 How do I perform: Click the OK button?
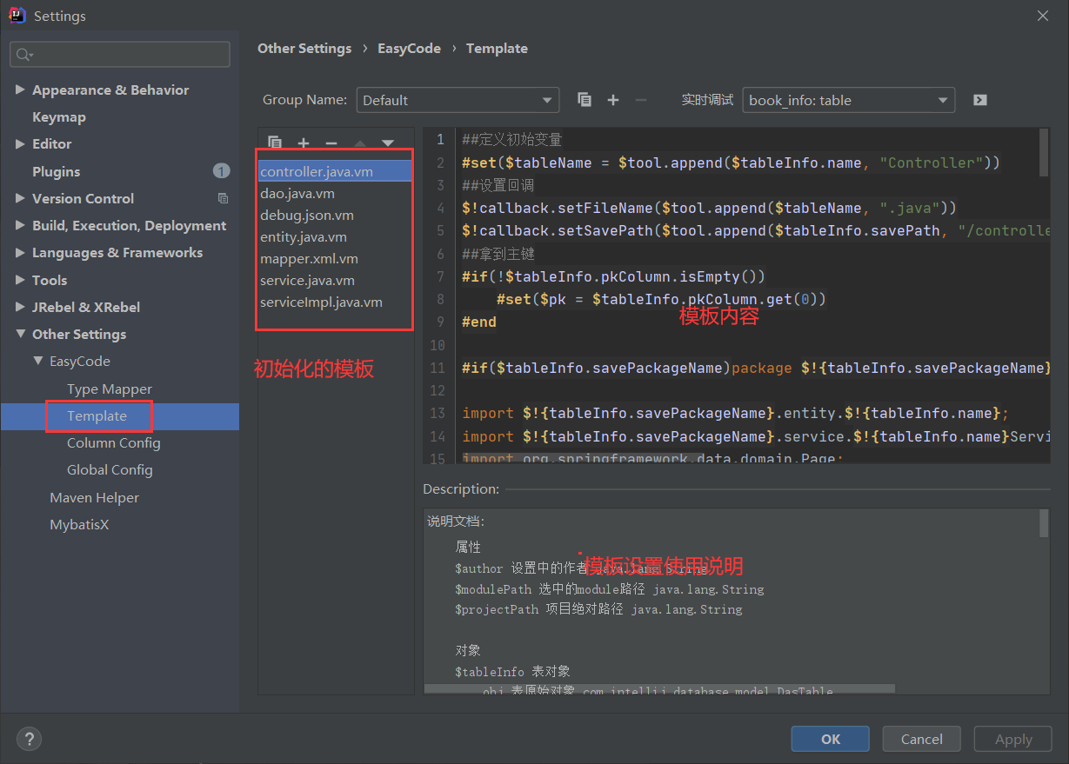(831, 739)
